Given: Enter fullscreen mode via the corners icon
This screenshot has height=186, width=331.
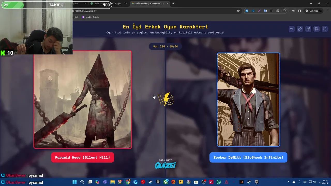Looking at the screenshot, I should (325, 29).
